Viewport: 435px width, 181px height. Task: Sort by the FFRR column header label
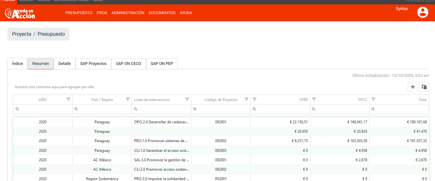click(303, 100)
